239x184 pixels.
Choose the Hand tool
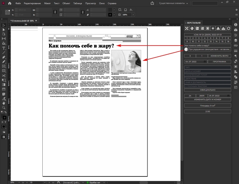click(x=3, y=102)
